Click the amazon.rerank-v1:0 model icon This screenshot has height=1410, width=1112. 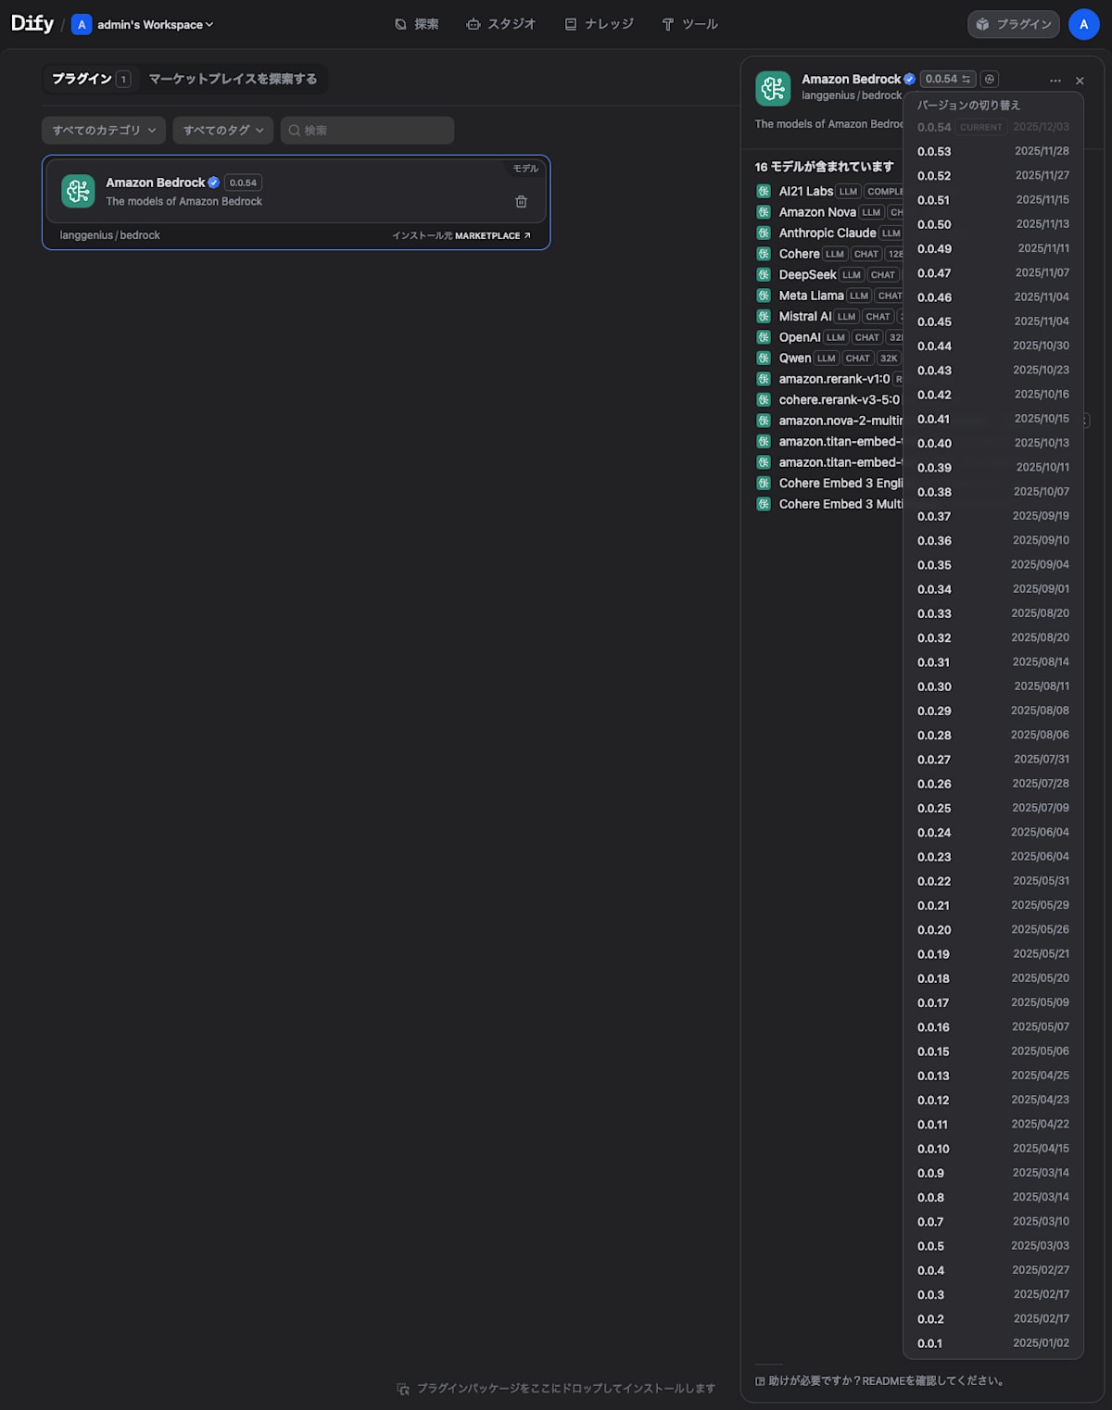[x=764, y=379]
